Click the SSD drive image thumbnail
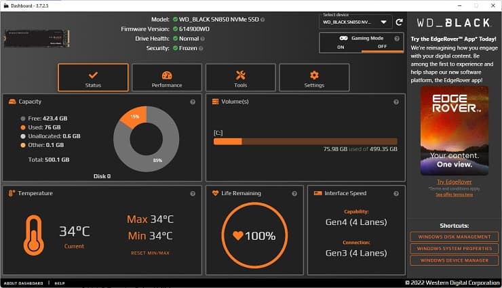Viewport: 502px width, 288px height. [x=37, y=39]
